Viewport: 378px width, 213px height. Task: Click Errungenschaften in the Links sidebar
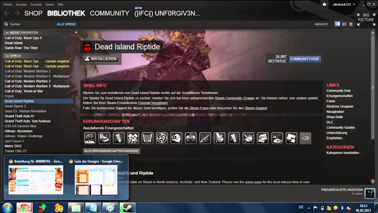(340, 96)
